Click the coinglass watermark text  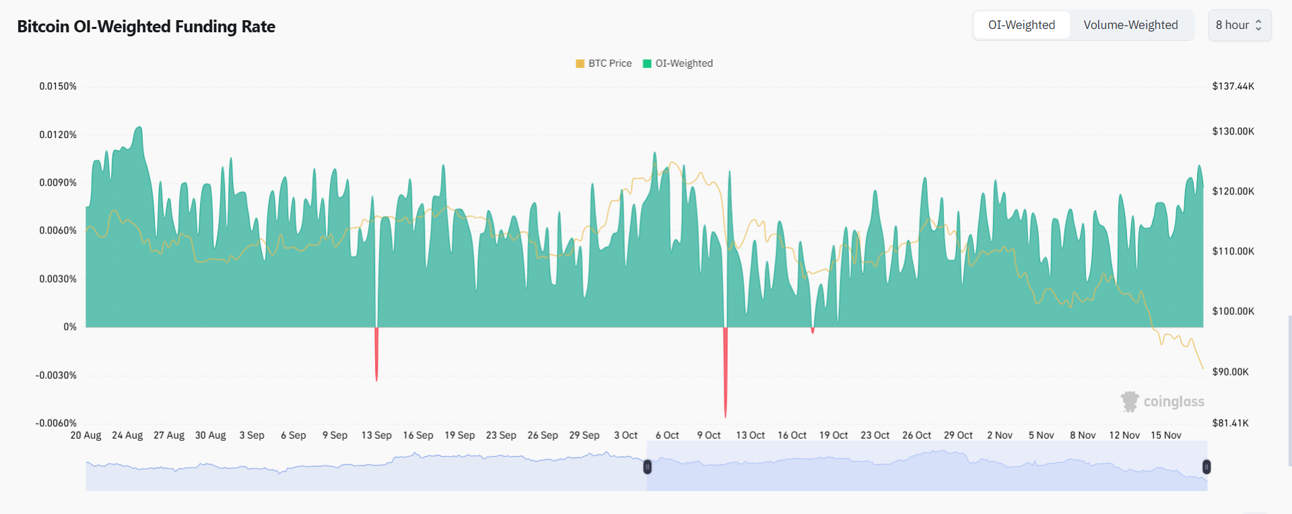(1174, 402)
